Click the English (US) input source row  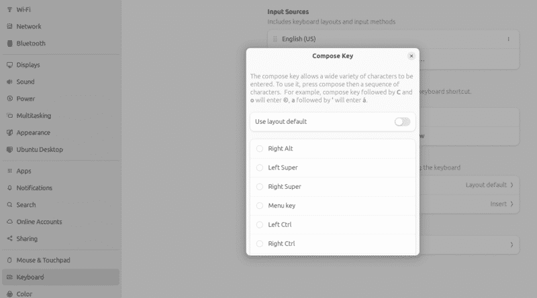click(x=393, y=39)
